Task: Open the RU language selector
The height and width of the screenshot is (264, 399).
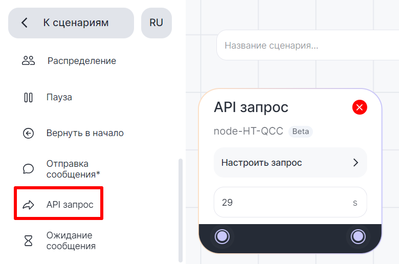Action: point(156,23)
